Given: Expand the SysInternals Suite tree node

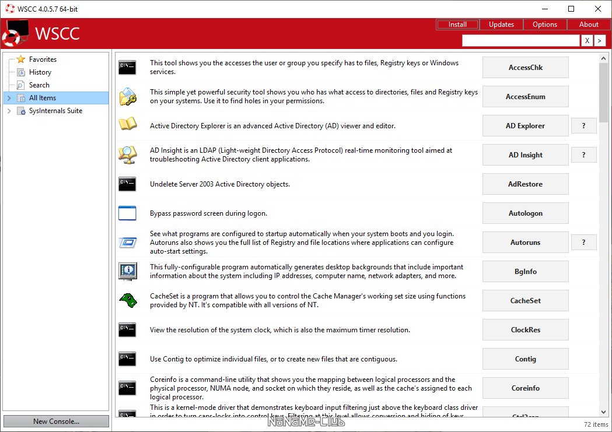Looking at the screenshot, I should 9,111.
